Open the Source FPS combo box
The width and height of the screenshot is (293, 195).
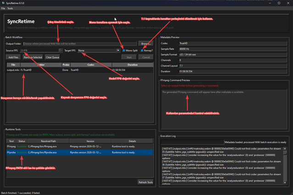coord(41,50)
